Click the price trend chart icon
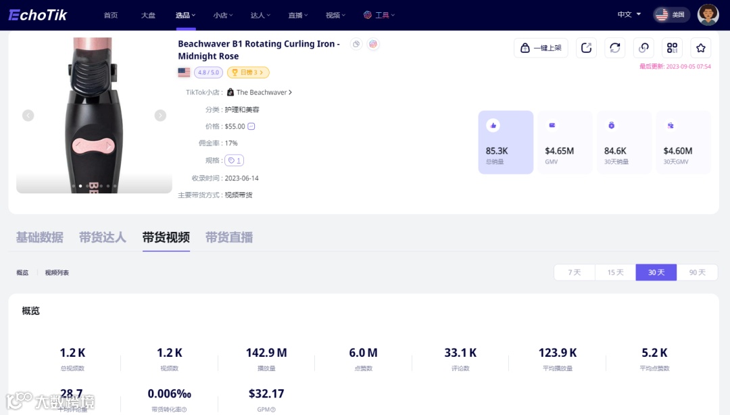 251,126
